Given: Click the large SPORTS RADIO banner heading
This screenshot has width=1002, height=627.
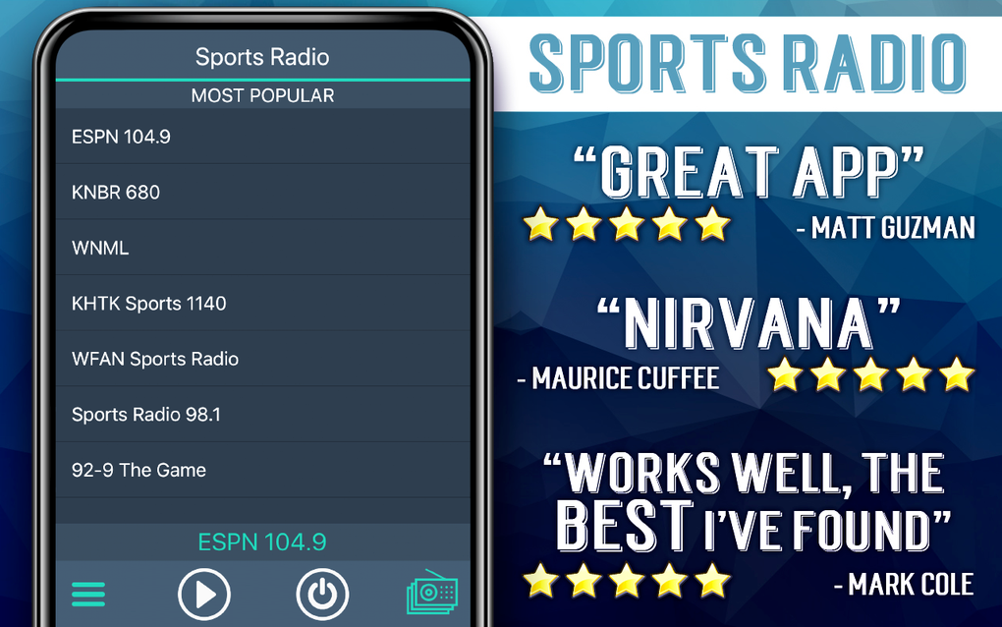Looking at the screenshot, I should (x=747, y=63).
